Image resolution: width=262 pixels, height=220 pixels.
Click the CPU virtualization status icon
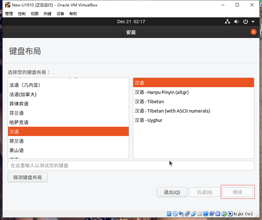218,214
